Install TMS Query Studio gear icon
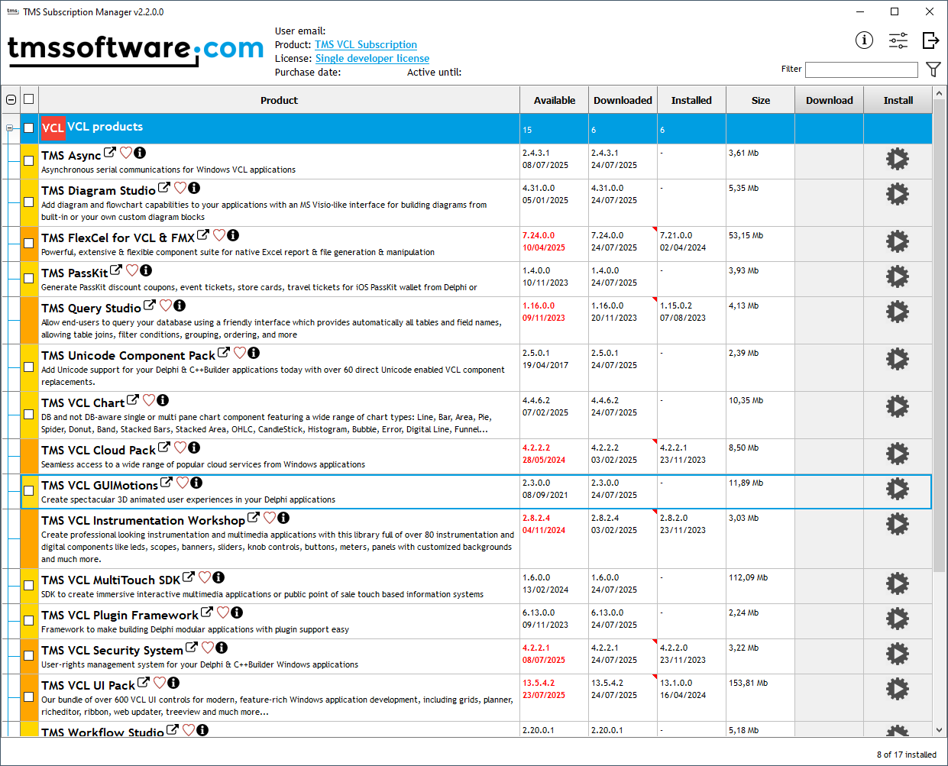Viewport: 948px width, 766px height. point(898,312)
